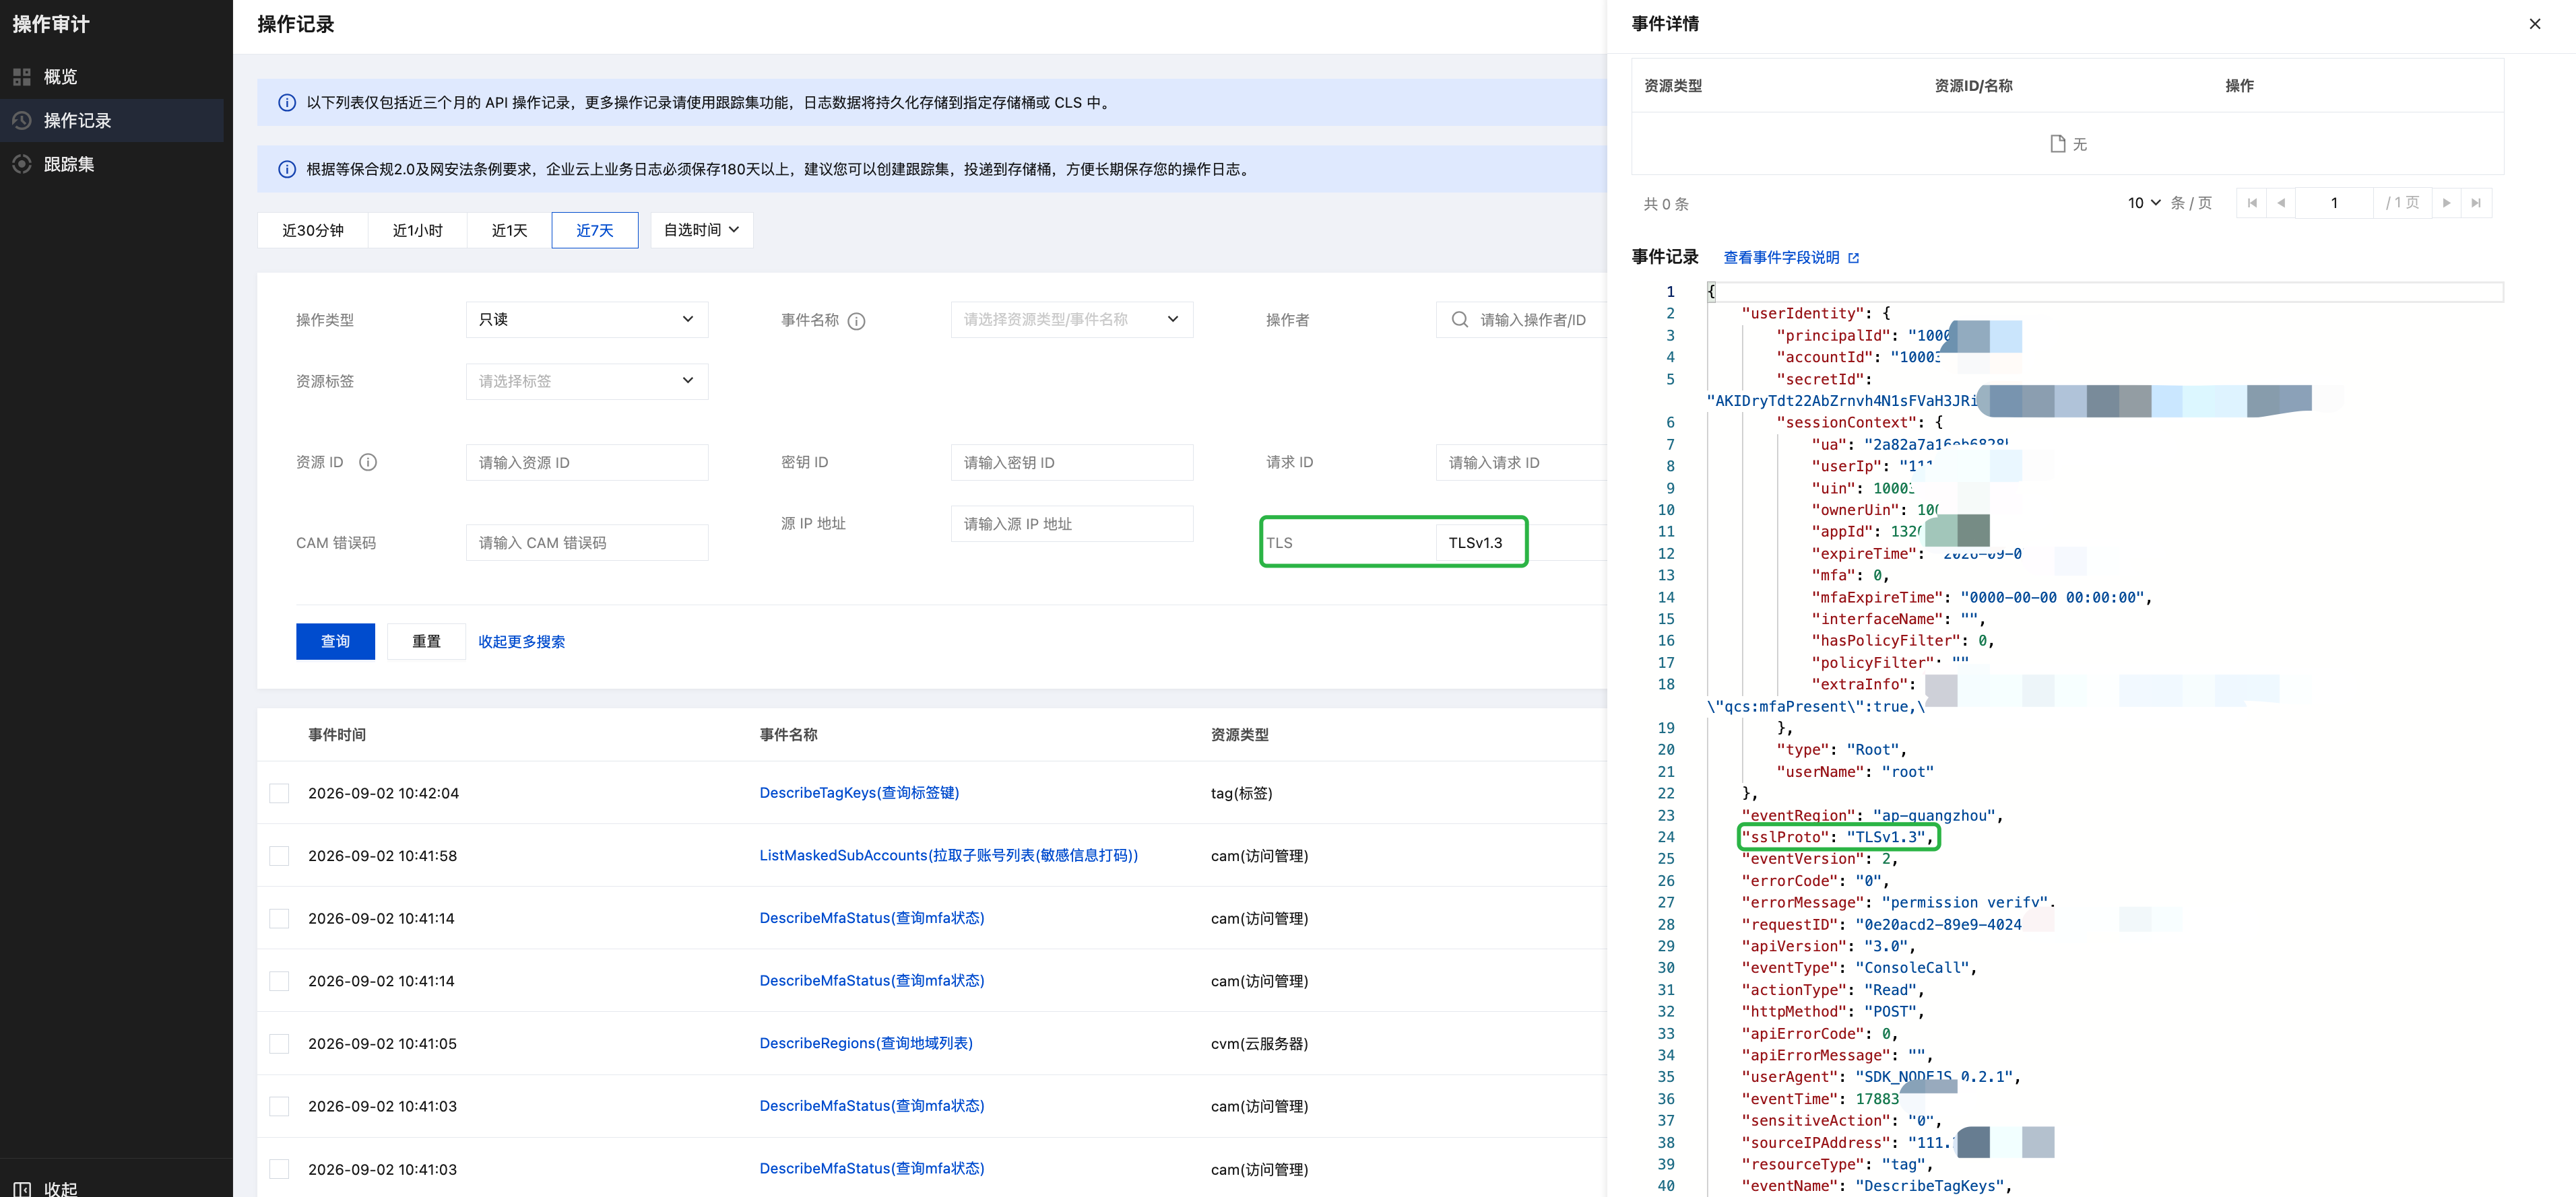The height and width of the screenshot is (1197, 2576).
Task: Go to the next page arrow
Action: click(2447, 203)
